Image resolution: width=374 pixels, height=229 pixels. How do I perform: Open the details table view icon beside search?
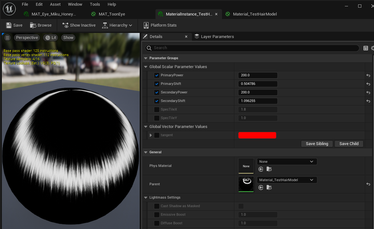[366, 48]
